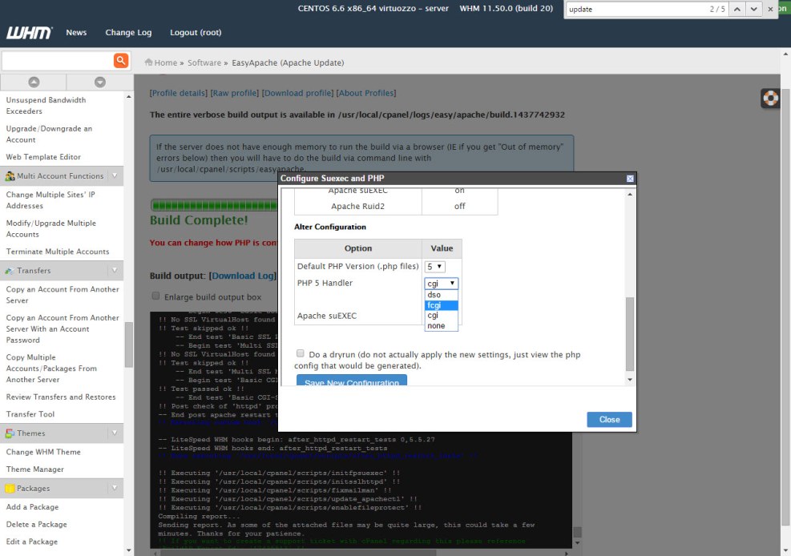Click the orange sidebar search icon
Image resolution: width=791 pixels, height=556 pixels.
click(121, 61)
